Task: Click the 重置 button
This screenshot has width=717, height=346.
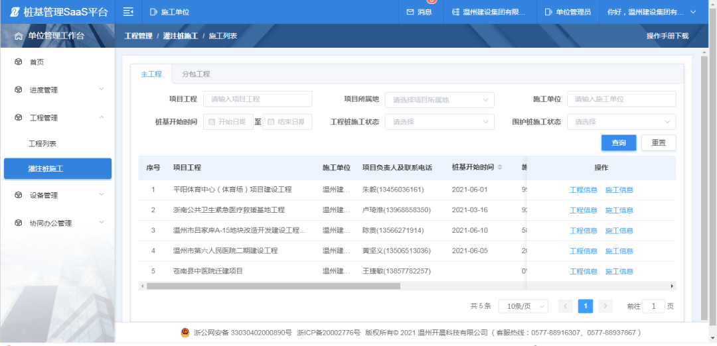Action: click(659, 143)
